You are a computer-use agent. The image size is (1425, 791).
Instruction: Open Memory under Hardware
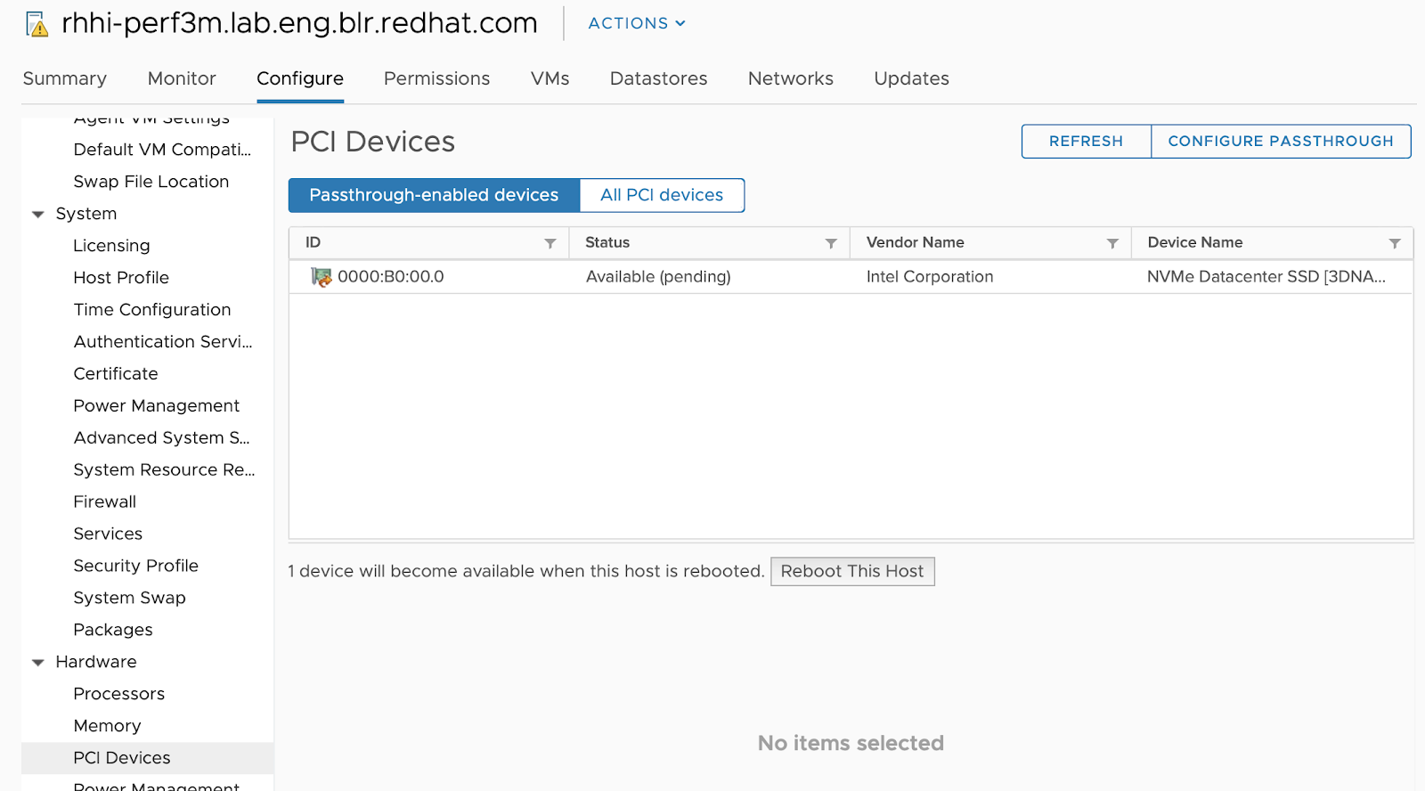pos(108,727)
